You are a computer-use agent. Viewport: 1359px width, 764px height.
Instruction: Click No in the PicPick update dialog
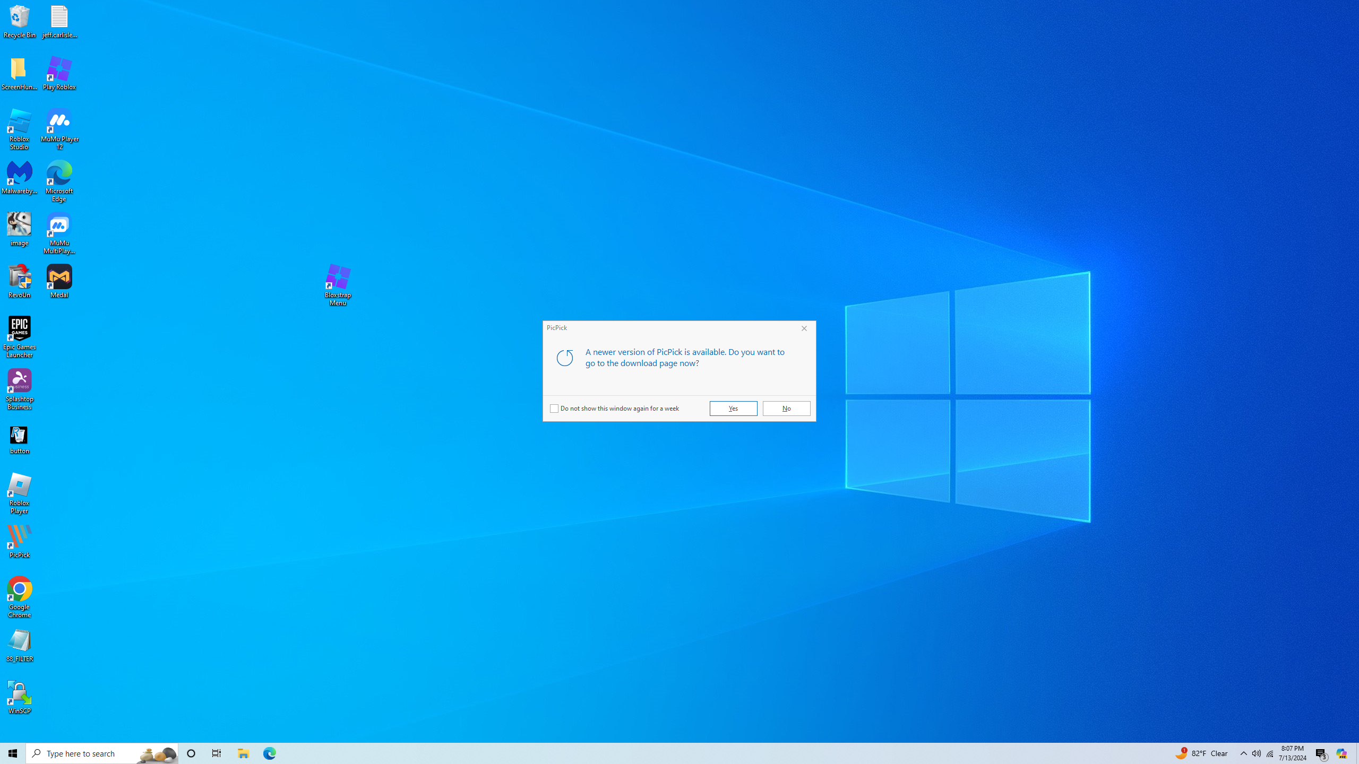[x=786, y=409]
